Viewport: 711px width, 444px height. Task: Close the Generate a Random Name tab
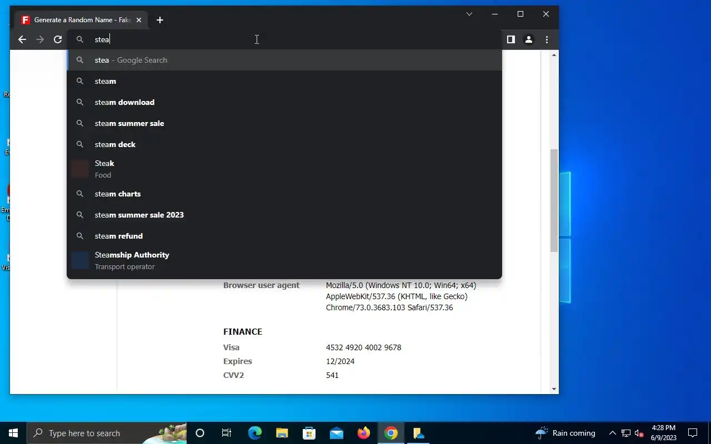click(x=139, y=20)
